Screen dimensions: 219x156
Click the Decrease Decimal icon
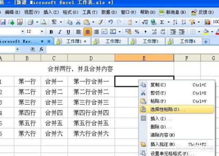(x=163, y=32)
